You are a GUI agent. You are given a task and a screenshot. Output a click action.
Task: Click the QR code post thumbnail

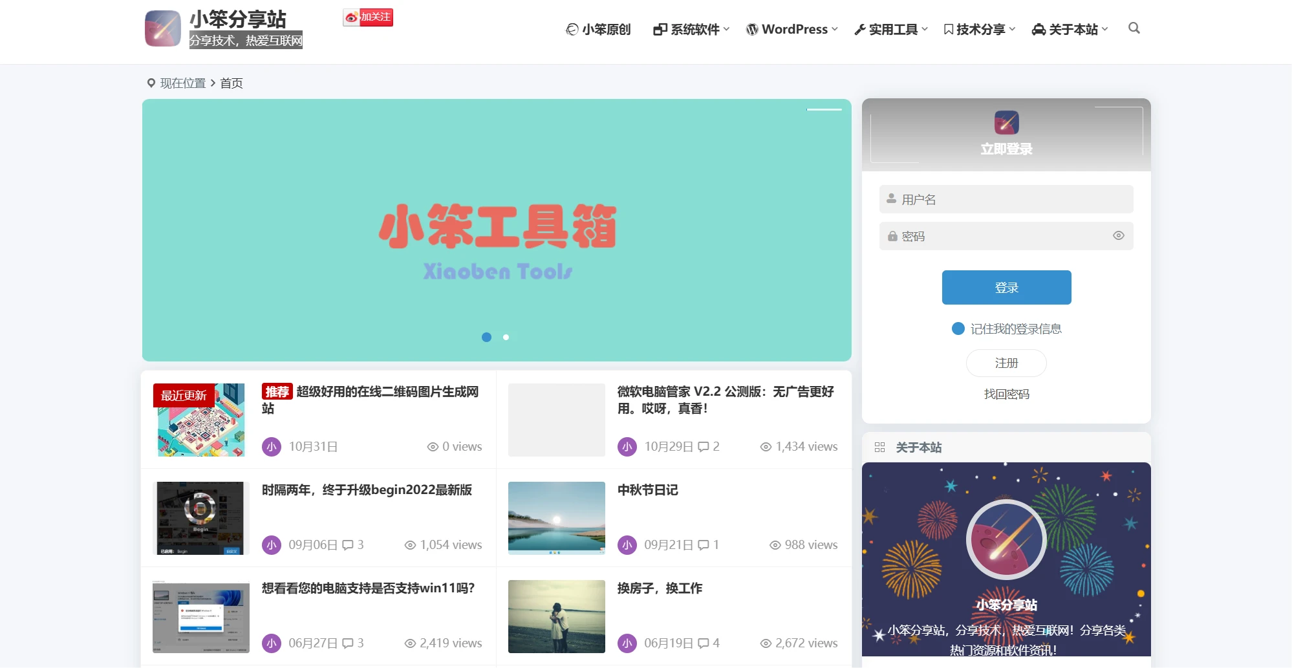[201, 420]
